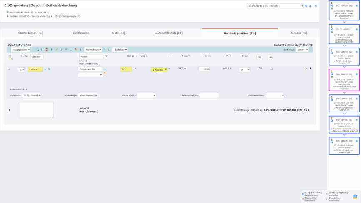The height and width of the screenshot is (203, 361).
Task: Click the save icon at bottom right
Action: [355, 196]
